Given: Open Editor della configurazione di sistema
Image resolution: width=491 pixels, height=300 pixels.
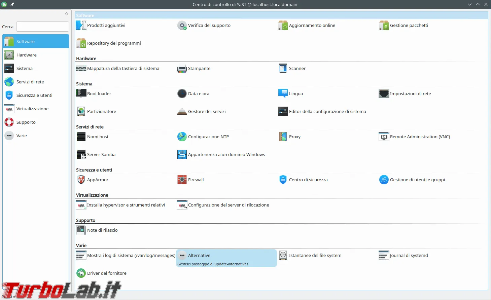Looking at the screenshot, I should (x=322, y=112).
